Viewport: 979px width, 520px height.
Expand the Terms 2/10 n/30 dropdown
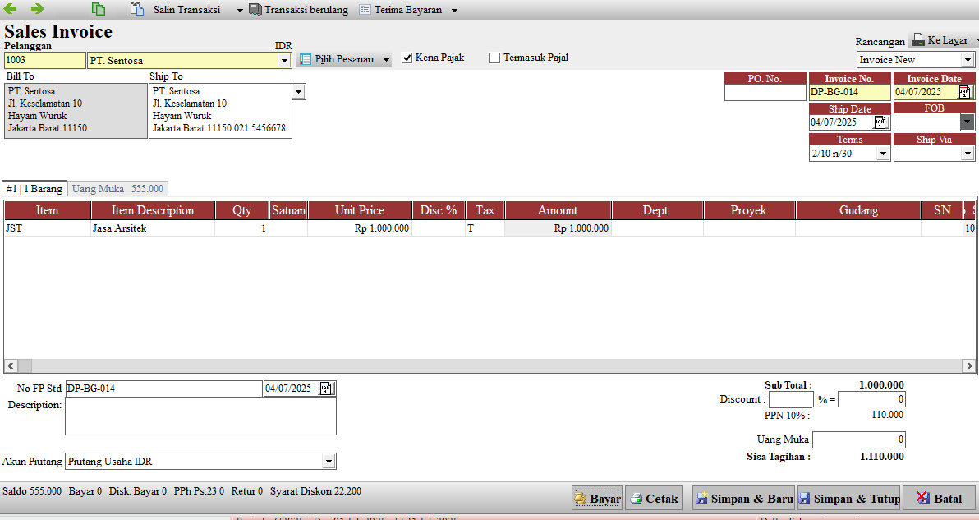pos(883,154)
